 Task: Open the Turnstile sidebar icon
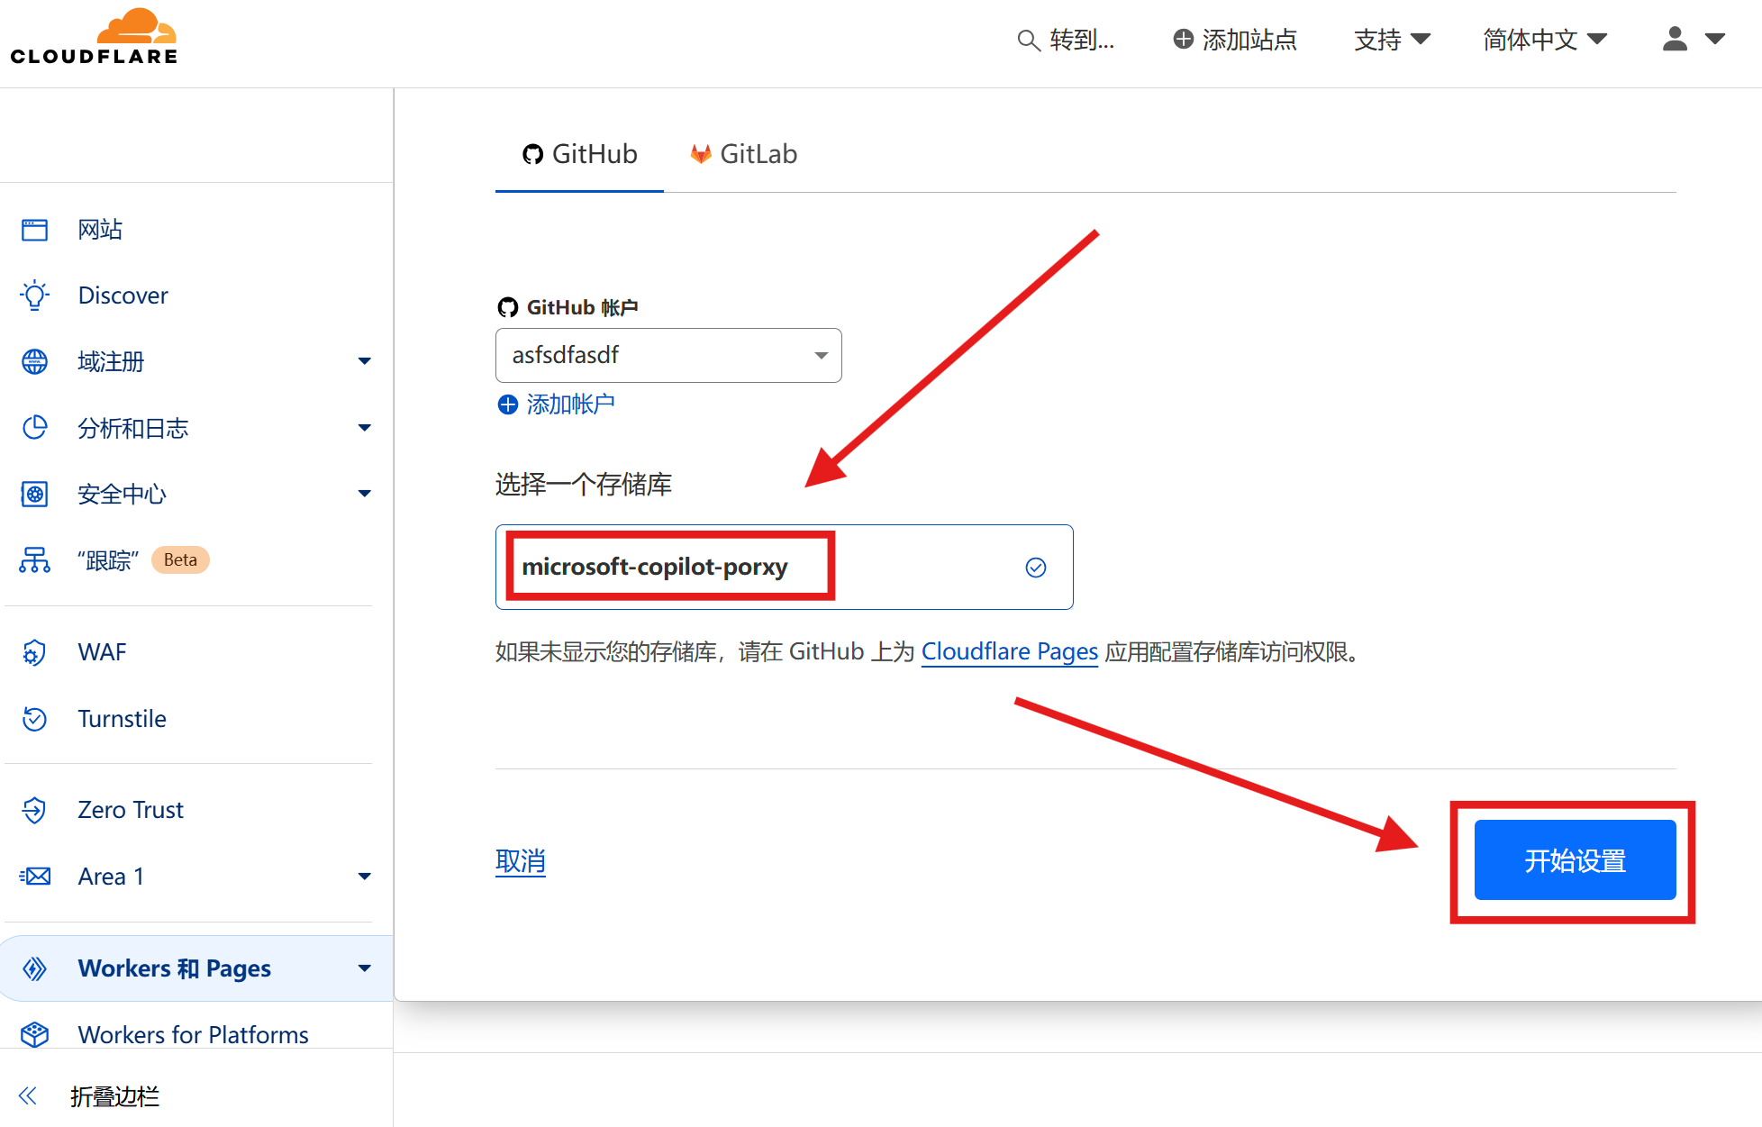coord(35,719)
